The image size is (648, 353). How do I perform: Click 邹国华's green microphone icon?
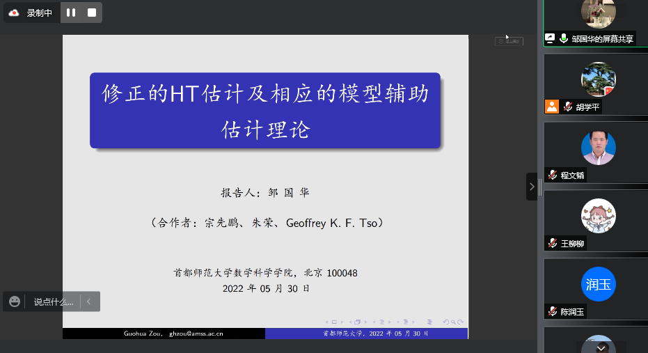click(564, 39)
